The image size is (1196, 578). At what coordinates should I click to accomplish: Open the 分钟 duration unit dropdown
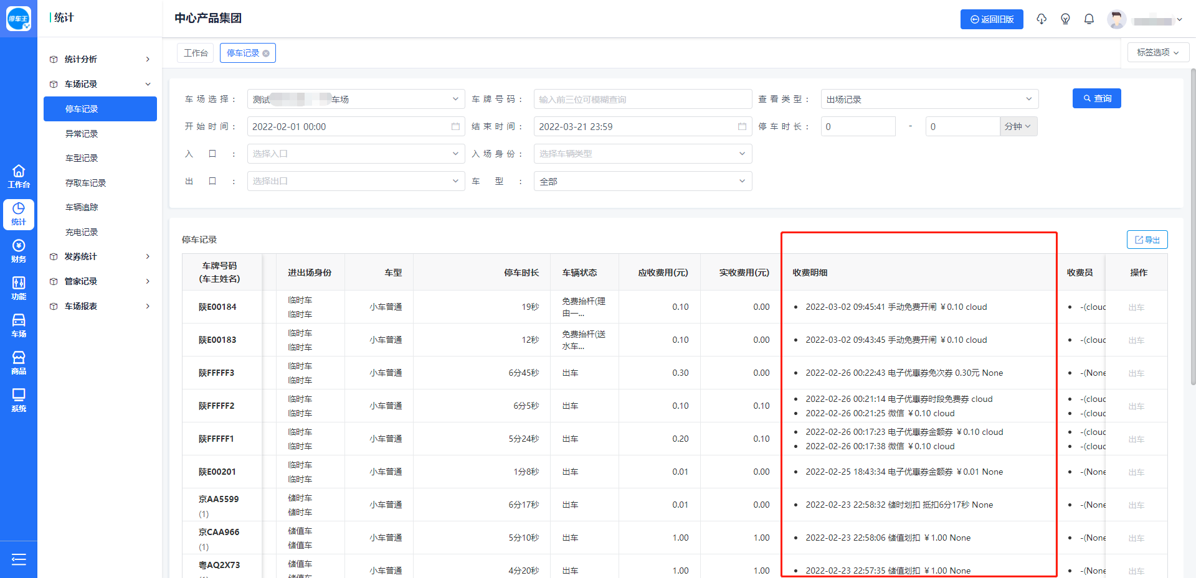pos(1018,126)
